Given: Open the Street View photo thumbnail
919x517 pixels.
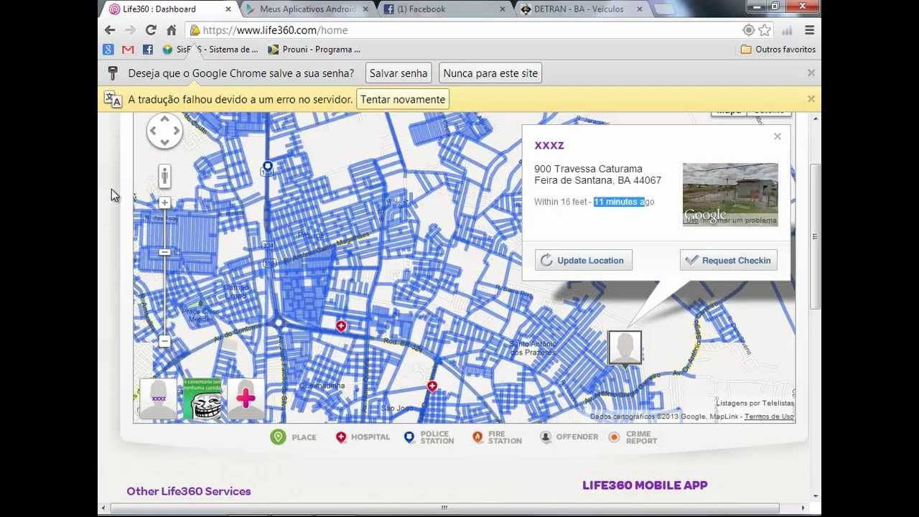Looking at the screenshot, I should coord(730,195).
